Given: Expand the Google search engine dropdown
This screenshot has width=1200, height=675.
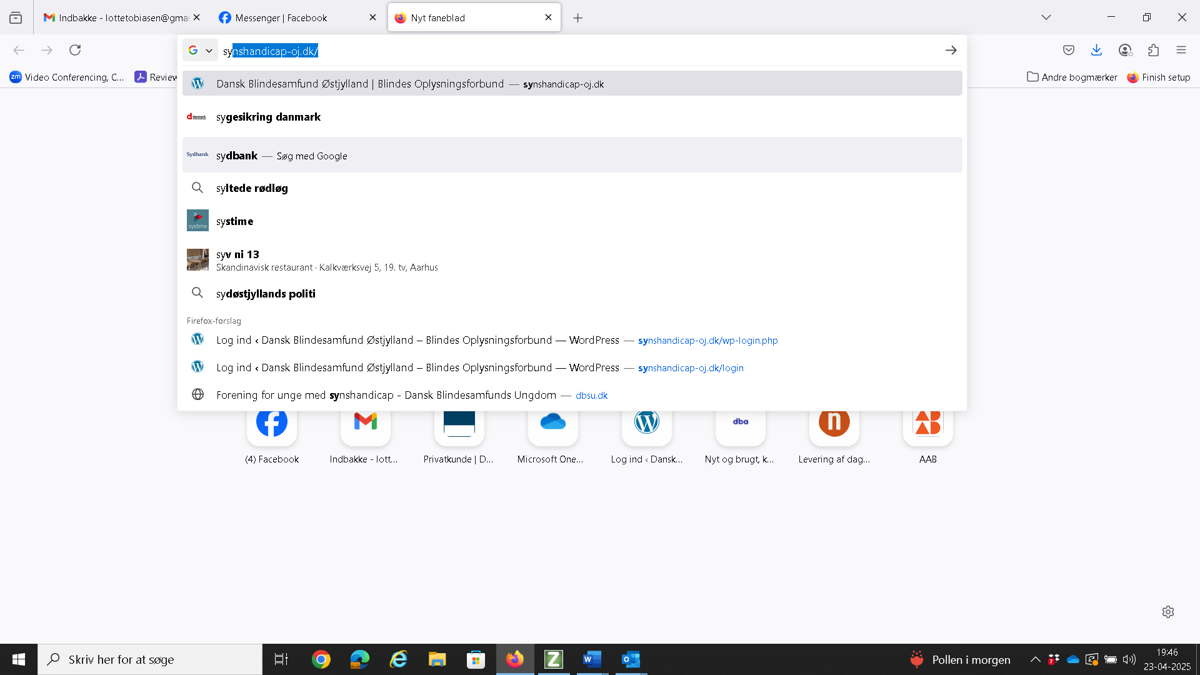Looking at the screenshot, I should point(200,50).
